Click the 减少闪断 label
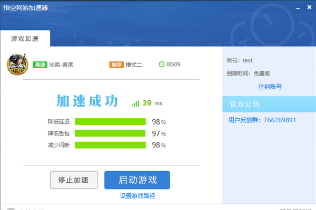The height and width of the screenshot is (210, 316). click(x=58, y=145)
